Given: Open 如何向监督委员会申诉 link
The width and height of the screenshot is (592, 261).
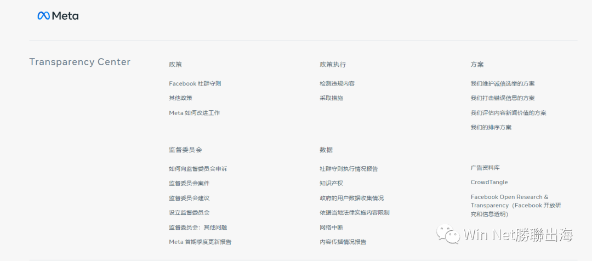Looking at the screenshot, I should click(198, 169).
